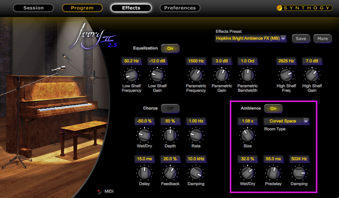Select the Effects tab
This screenshot has width=339, height=198.
coord(131,8)
